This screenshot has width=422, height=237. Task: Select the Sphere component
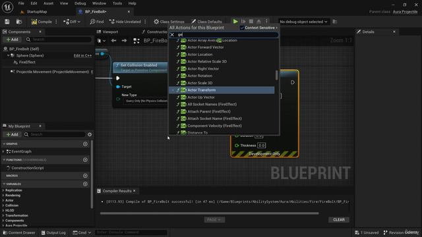click(x=30, y=55)
